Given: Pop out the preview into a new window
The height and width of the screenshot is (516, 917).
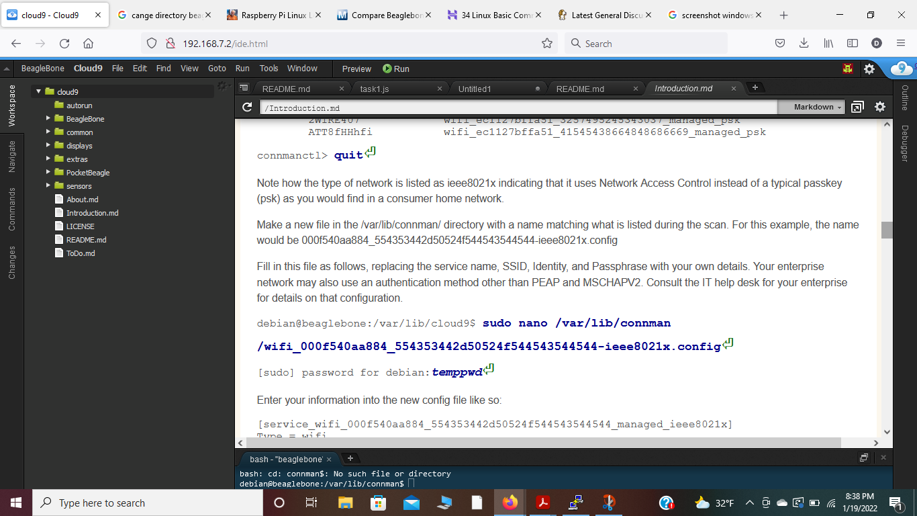Looking at the screenshot, I should pyautogui.click(x=857, y=107).
